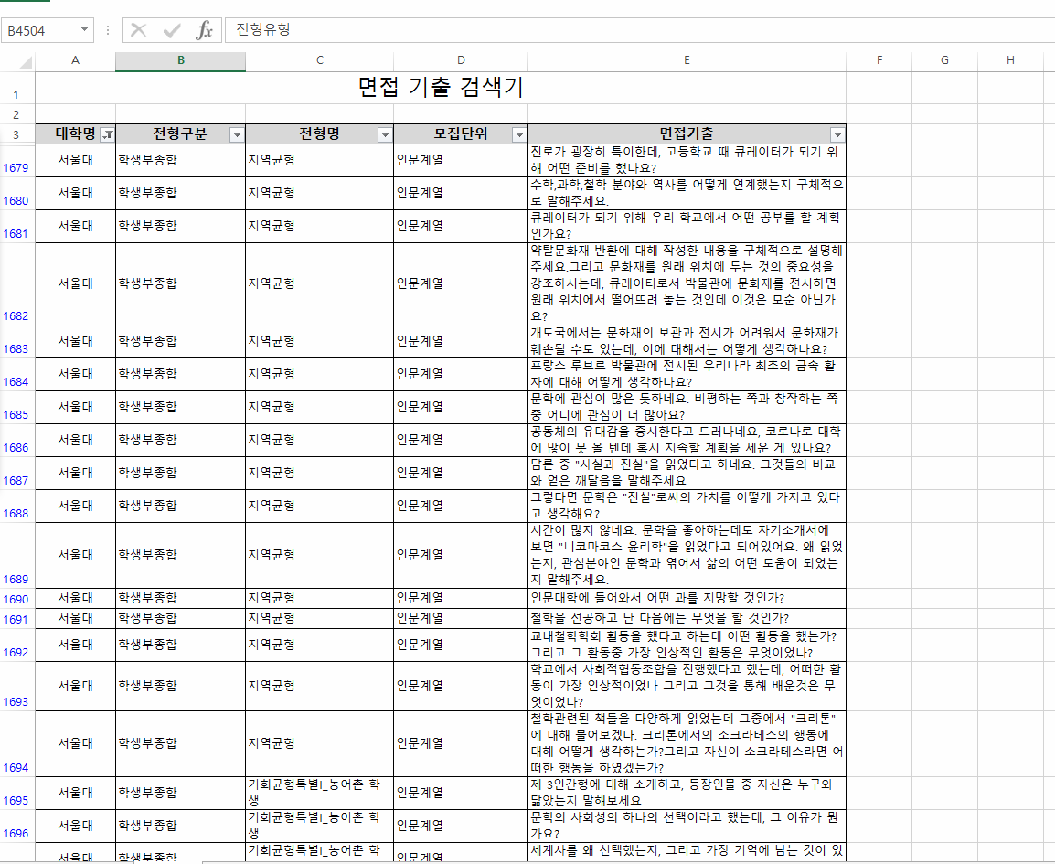
Task: Click the question starting 문학의 사회성의 하나의
Action: [x=687, y=826]
